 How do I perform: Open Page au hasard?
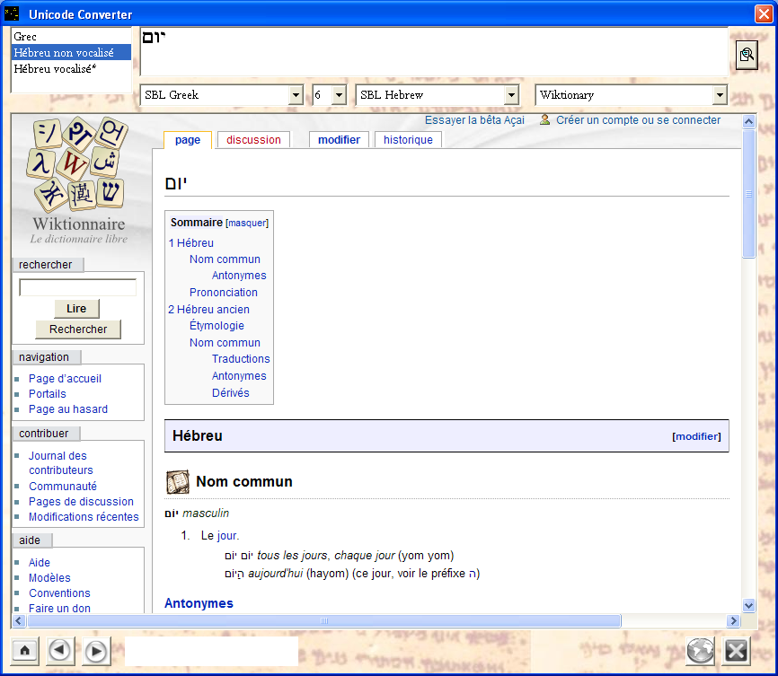click(x=68, y=409)
